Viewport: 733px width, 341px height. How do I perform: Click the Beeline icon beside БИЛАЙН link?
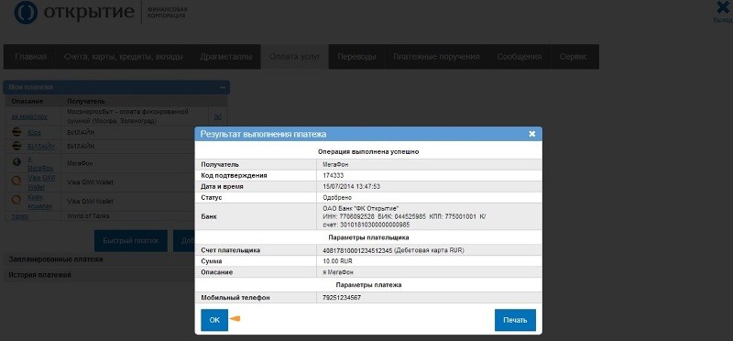pyautogui.click(x=16, y=147)
